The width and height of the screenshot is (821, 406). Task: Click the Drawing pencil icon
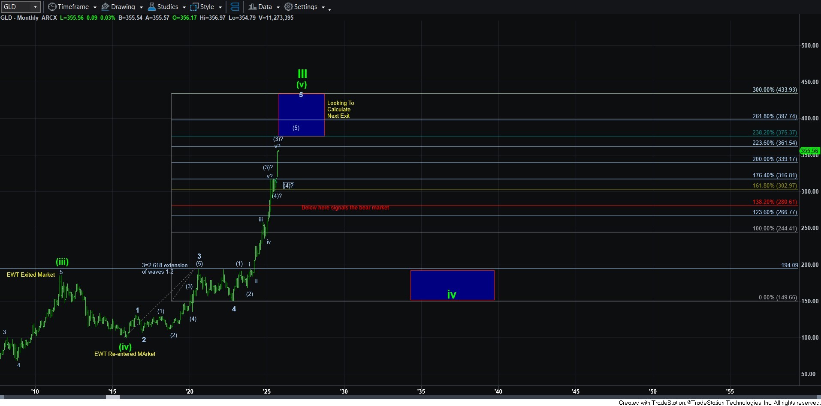click(105, 7)
